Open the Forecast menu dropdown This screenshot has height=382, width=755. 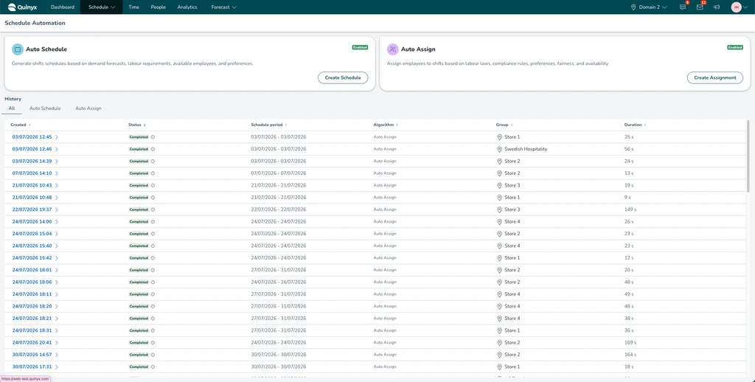(x=223, y=7)
